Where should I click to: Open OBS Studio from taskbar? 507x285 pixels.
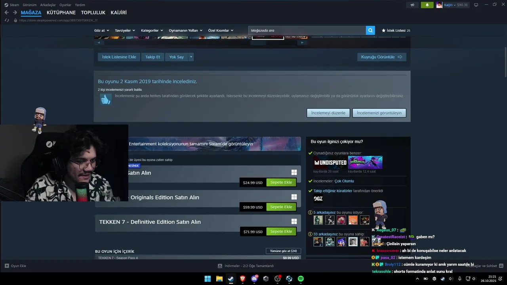[277, 279]
